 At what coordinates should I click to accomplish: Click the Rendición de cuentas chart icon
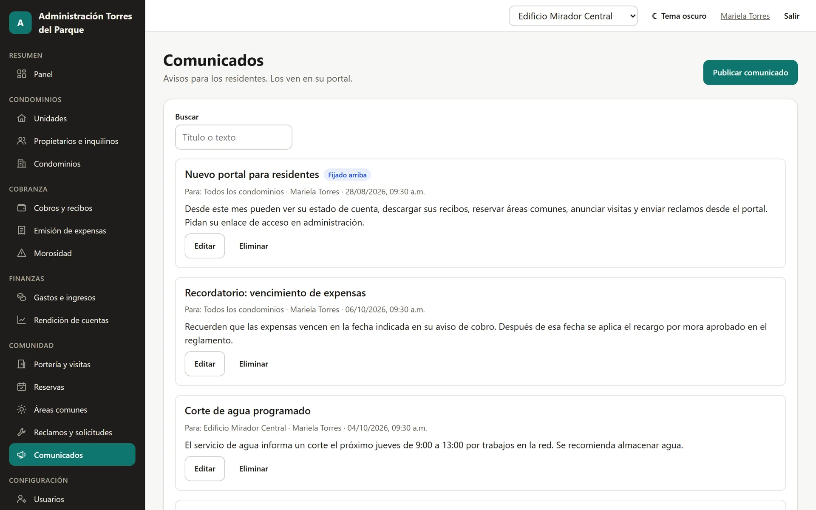click(22, 320)
